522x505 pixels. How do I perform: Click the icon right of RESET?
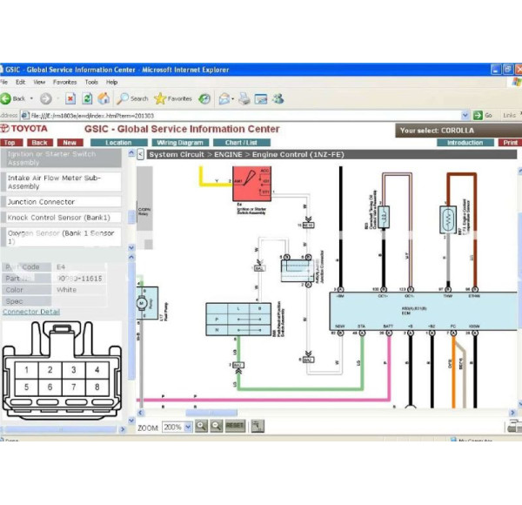(x=256, y=426)
